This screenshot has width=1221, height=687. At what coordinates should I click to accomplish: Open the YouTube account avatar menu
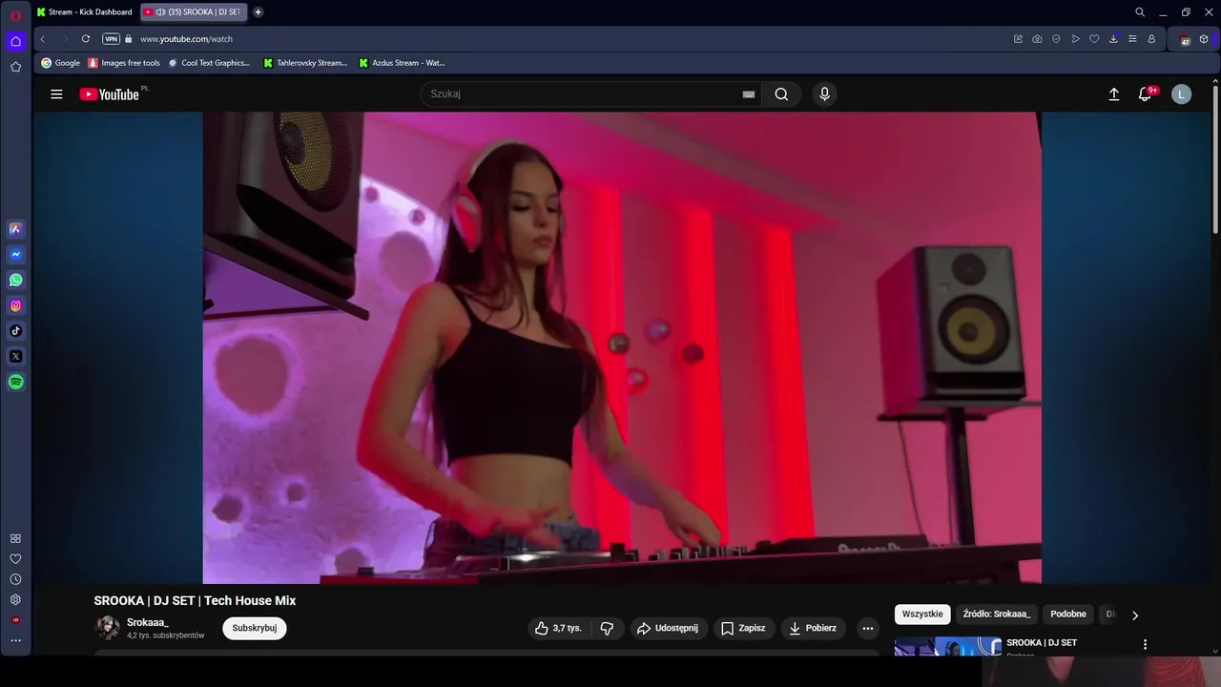point(1182,94)
